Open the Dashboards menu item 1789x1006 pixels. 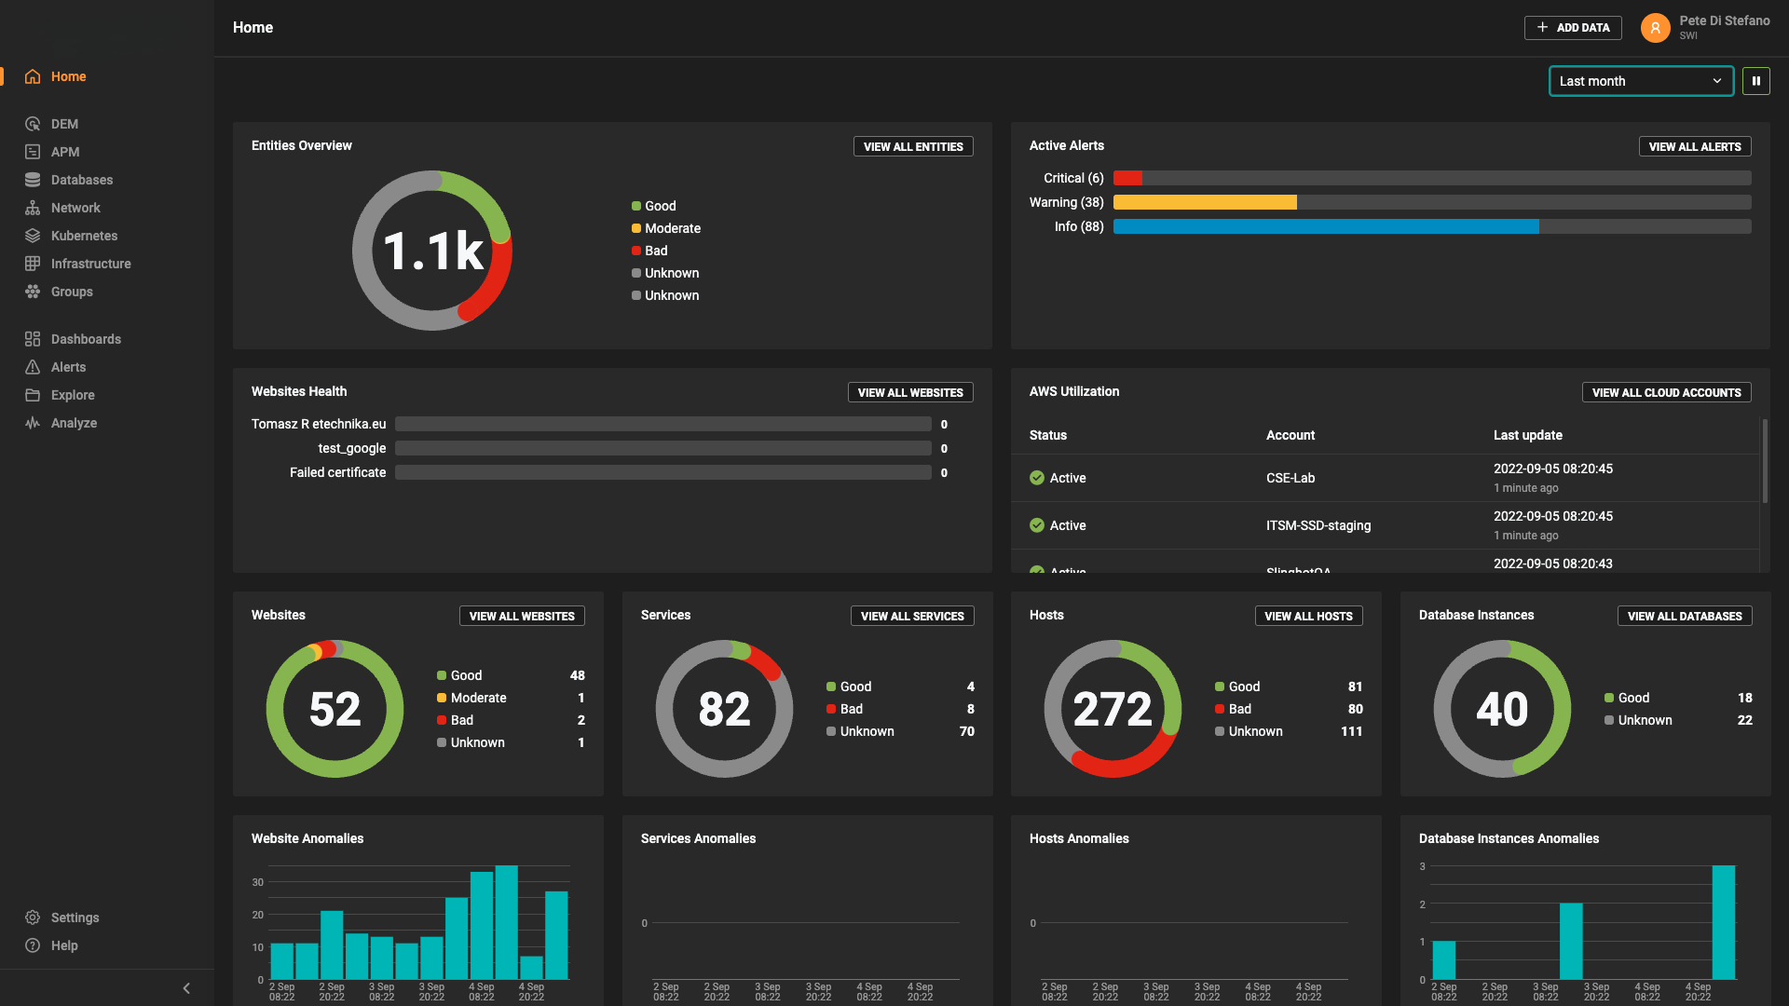pyautogui.click(x=86, y=339)
